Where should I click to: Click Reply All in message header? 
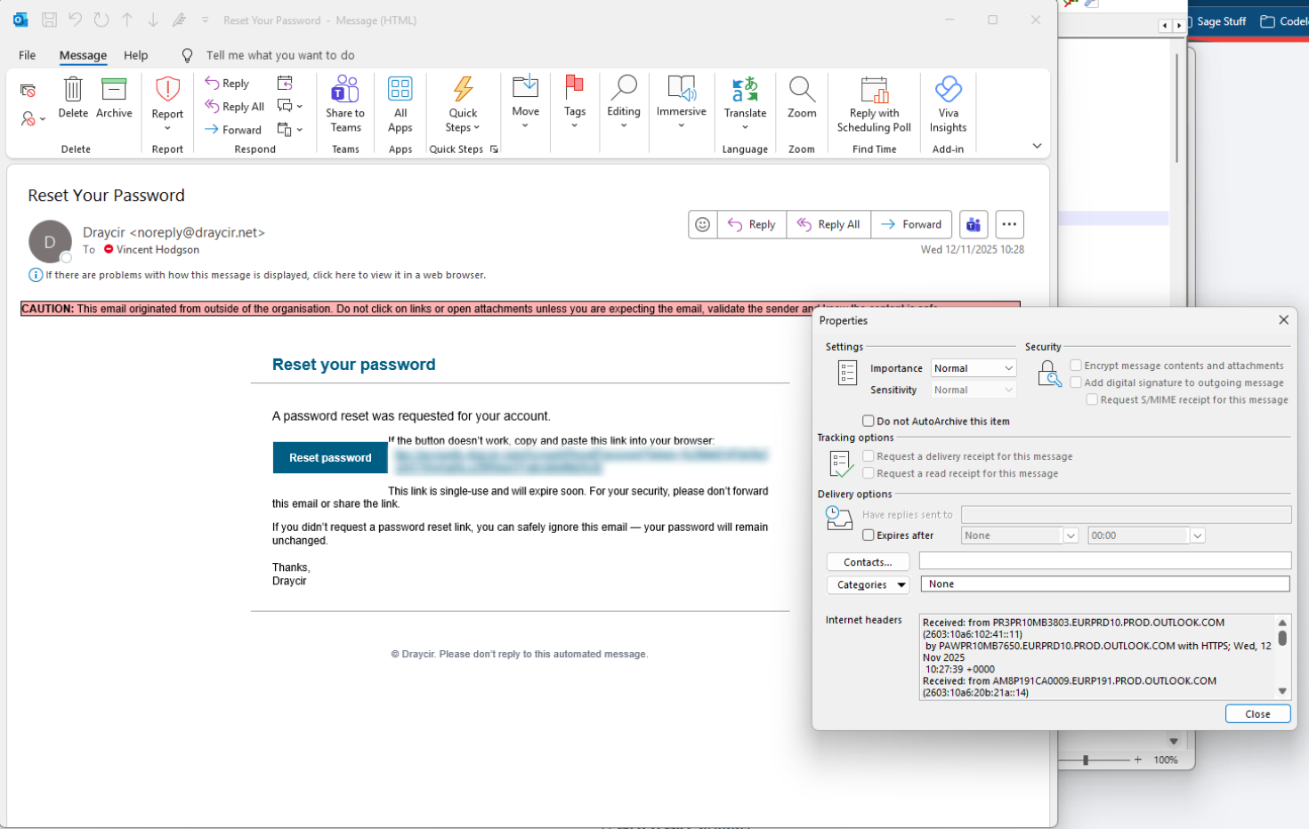click(828, 224)
